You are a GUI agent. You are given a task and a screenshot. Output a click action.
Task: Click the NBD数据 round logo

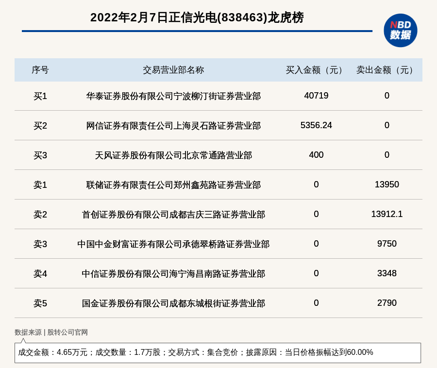[400, 31]
